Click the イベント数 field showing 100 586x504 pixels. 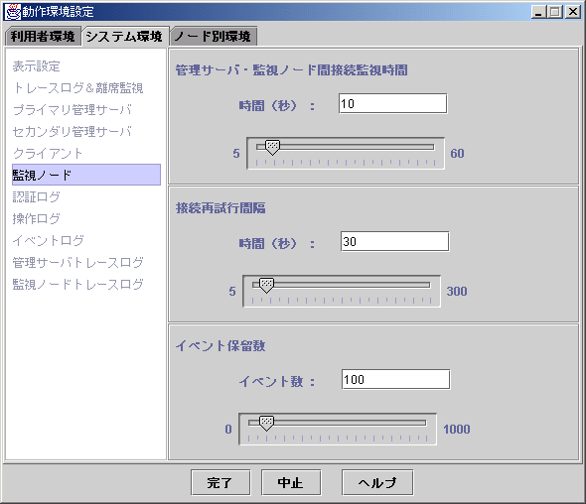[x=395, y=380]
